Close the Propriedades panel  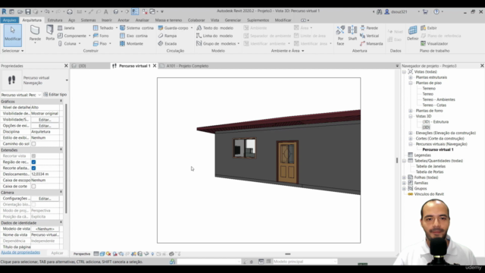[x=66, y=66]
